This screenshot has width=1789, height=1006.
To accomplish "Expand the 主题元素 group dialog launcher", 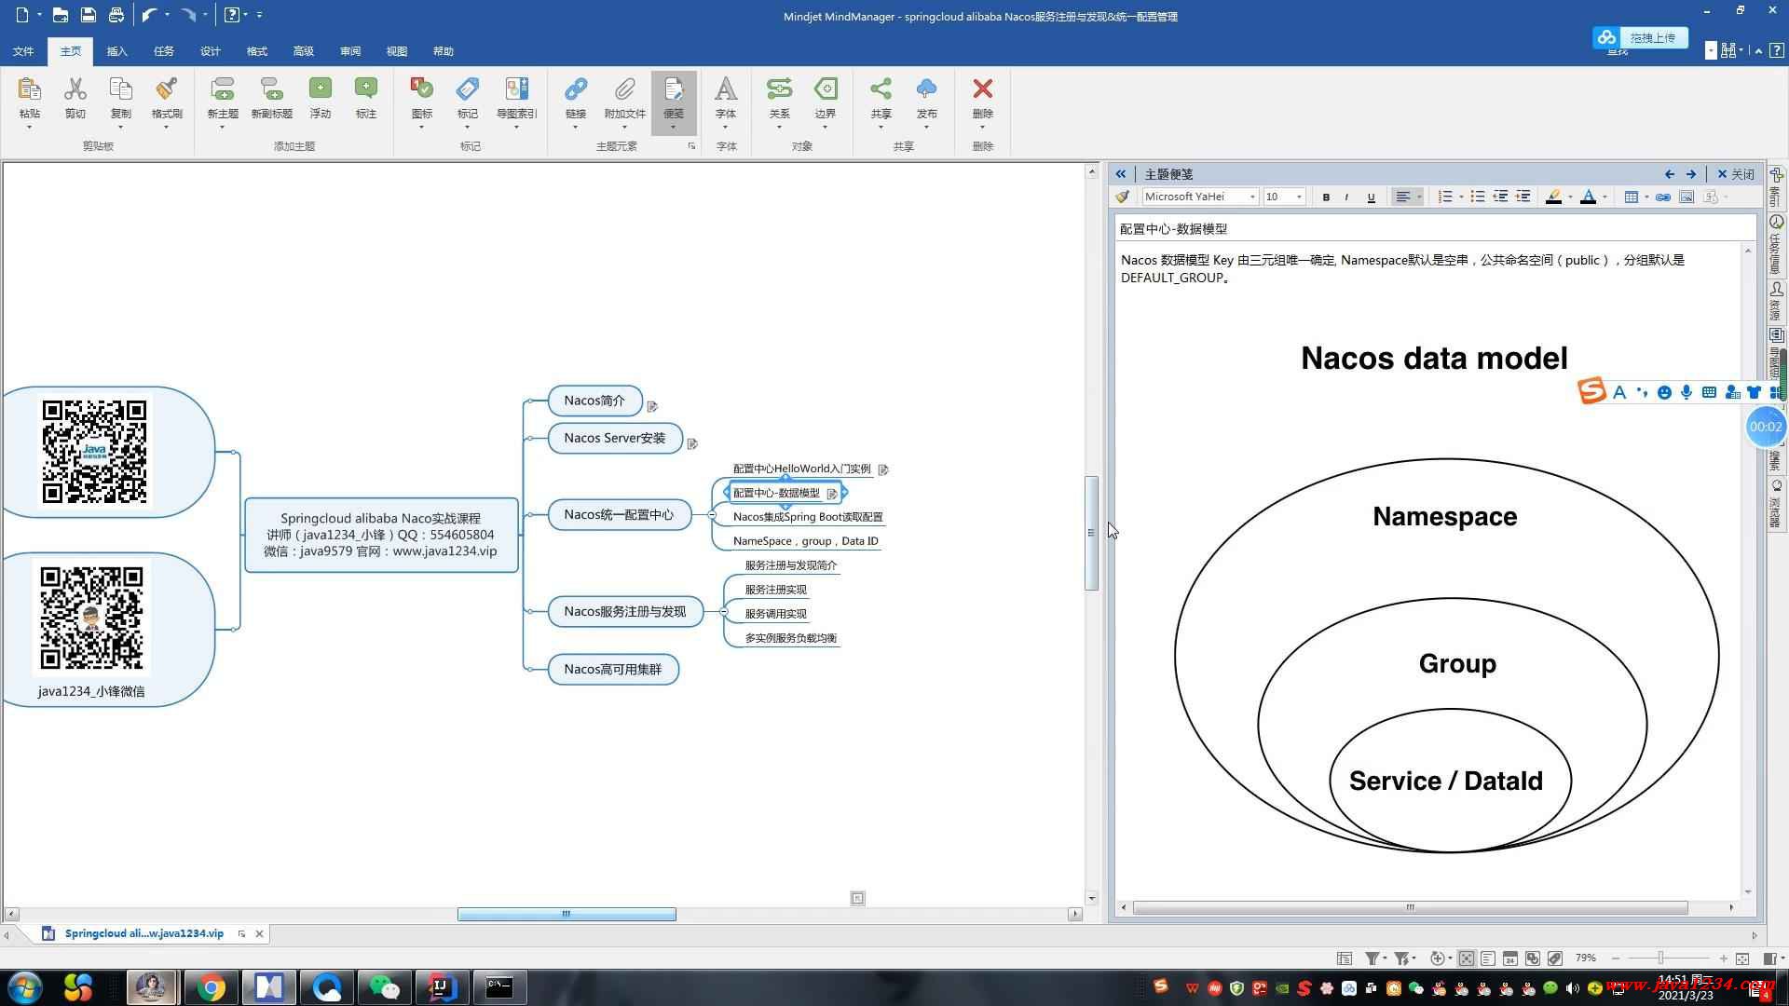I will tap(691, 146).
